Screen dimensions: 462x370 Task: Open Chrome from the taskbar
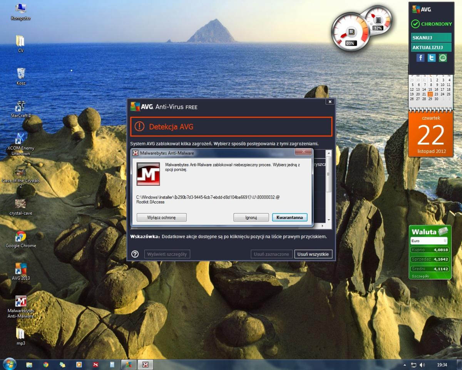[46, 364]
